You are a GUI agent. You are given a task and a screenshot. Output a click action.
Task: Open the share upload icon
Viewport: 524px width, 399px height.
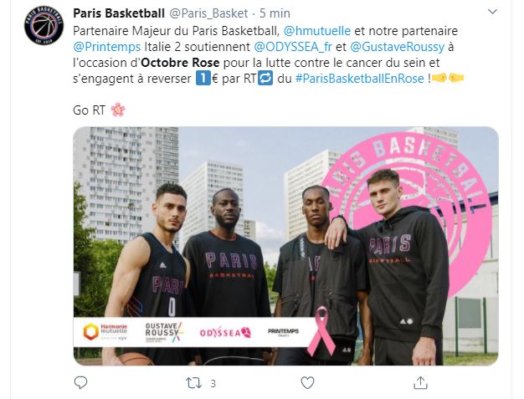pyautogui.click(x=420, y=382)
